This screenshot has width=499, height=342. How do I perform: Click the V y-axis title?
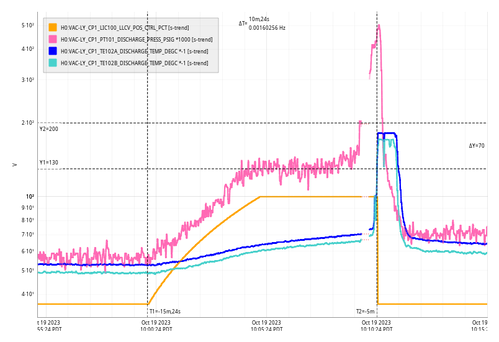tap(14, 164)
